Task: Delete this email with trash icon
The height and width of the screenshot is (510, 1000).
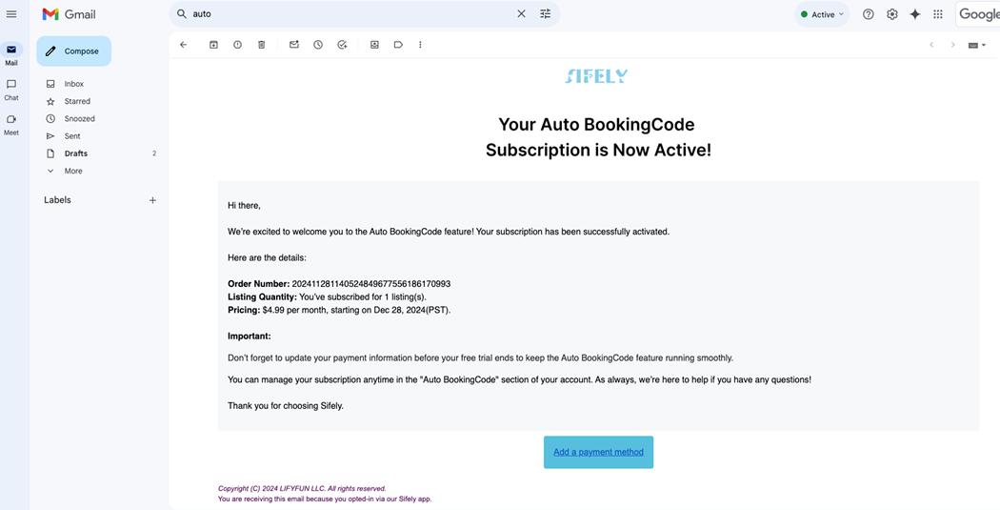Action: click(x=262, y=45)
